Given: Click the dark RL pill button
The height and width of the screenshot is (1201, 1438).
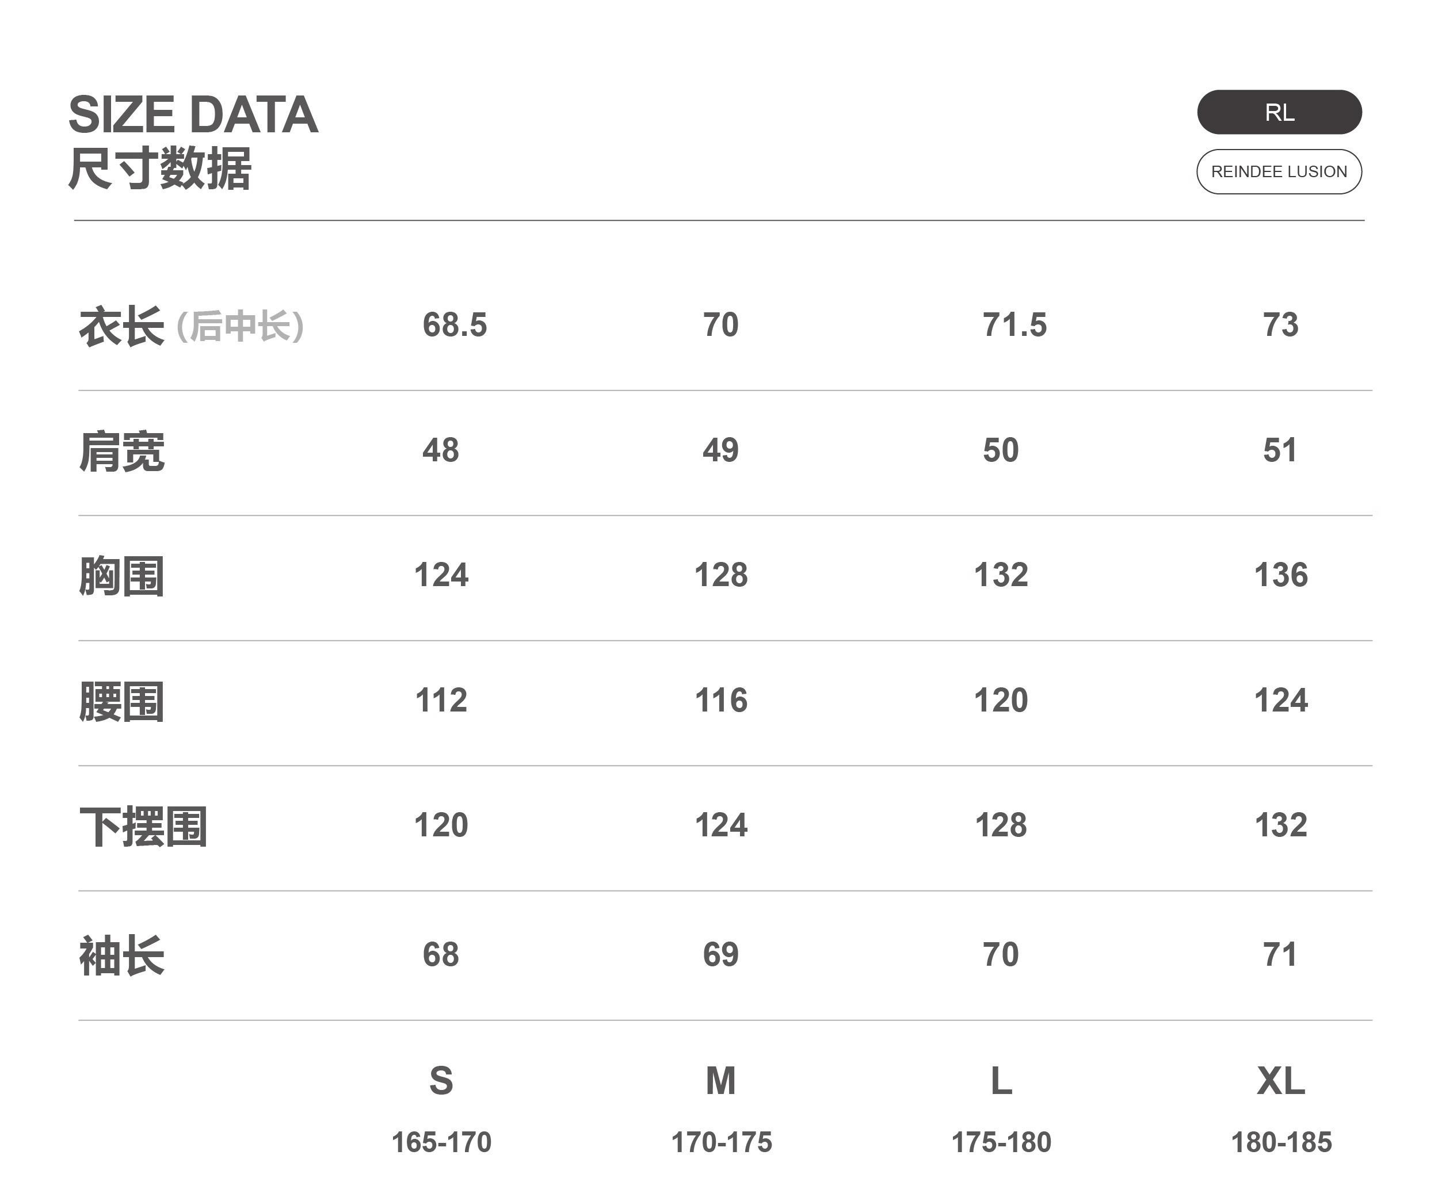Looking at the screenshot, I should tap(1279, 112).
